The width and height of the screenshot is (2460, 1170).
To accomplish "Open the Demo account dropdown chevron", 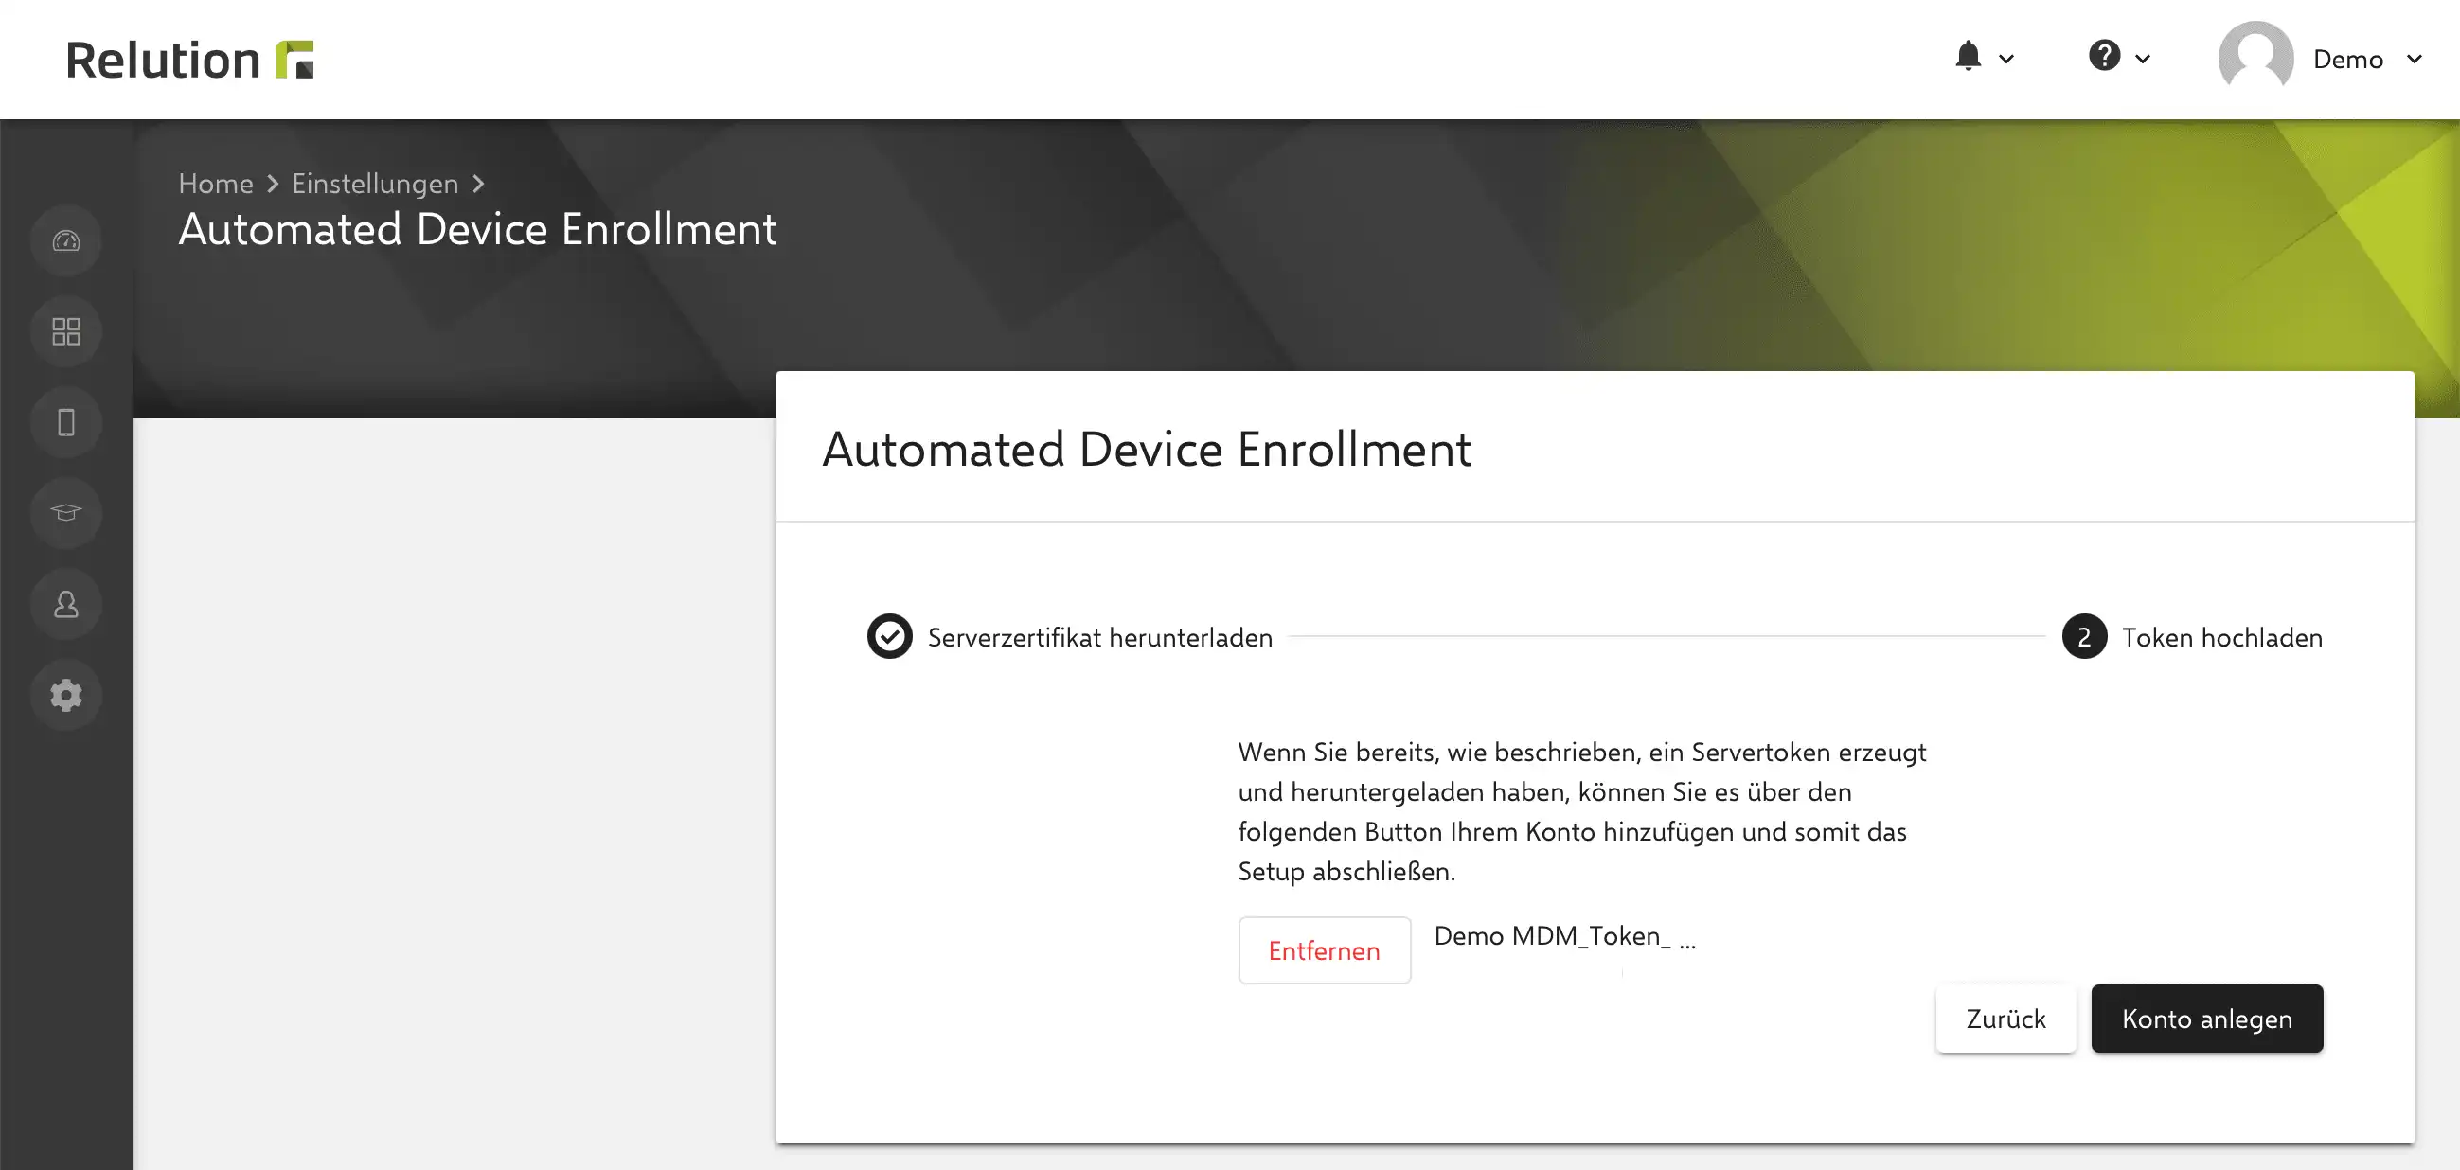I will tap(2415, 60).
